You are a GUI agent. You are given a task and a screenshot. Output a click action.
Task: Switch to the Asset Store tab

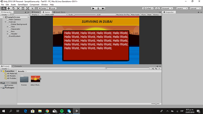(x=59, y=12)
